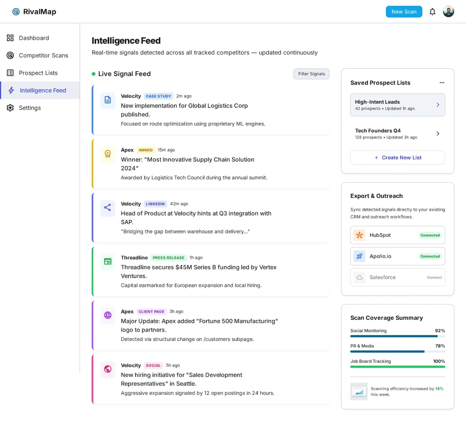Click the 2m ago timestamp on Velocity

184,96
